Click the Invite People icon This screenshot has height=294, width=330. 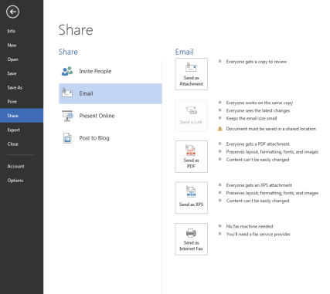(x=67, y=71)
